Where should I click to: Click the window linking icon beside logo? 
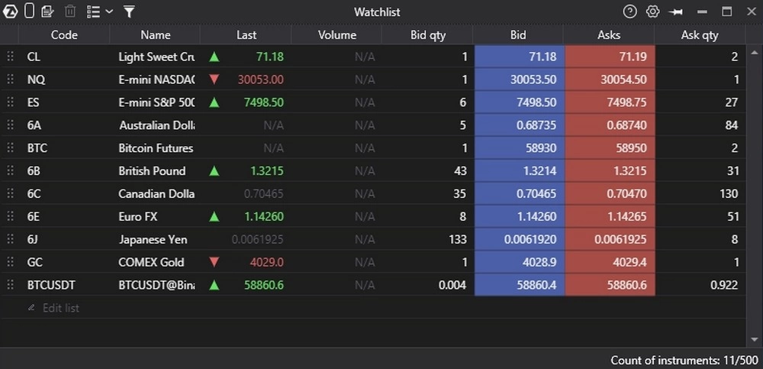[29, 11]
